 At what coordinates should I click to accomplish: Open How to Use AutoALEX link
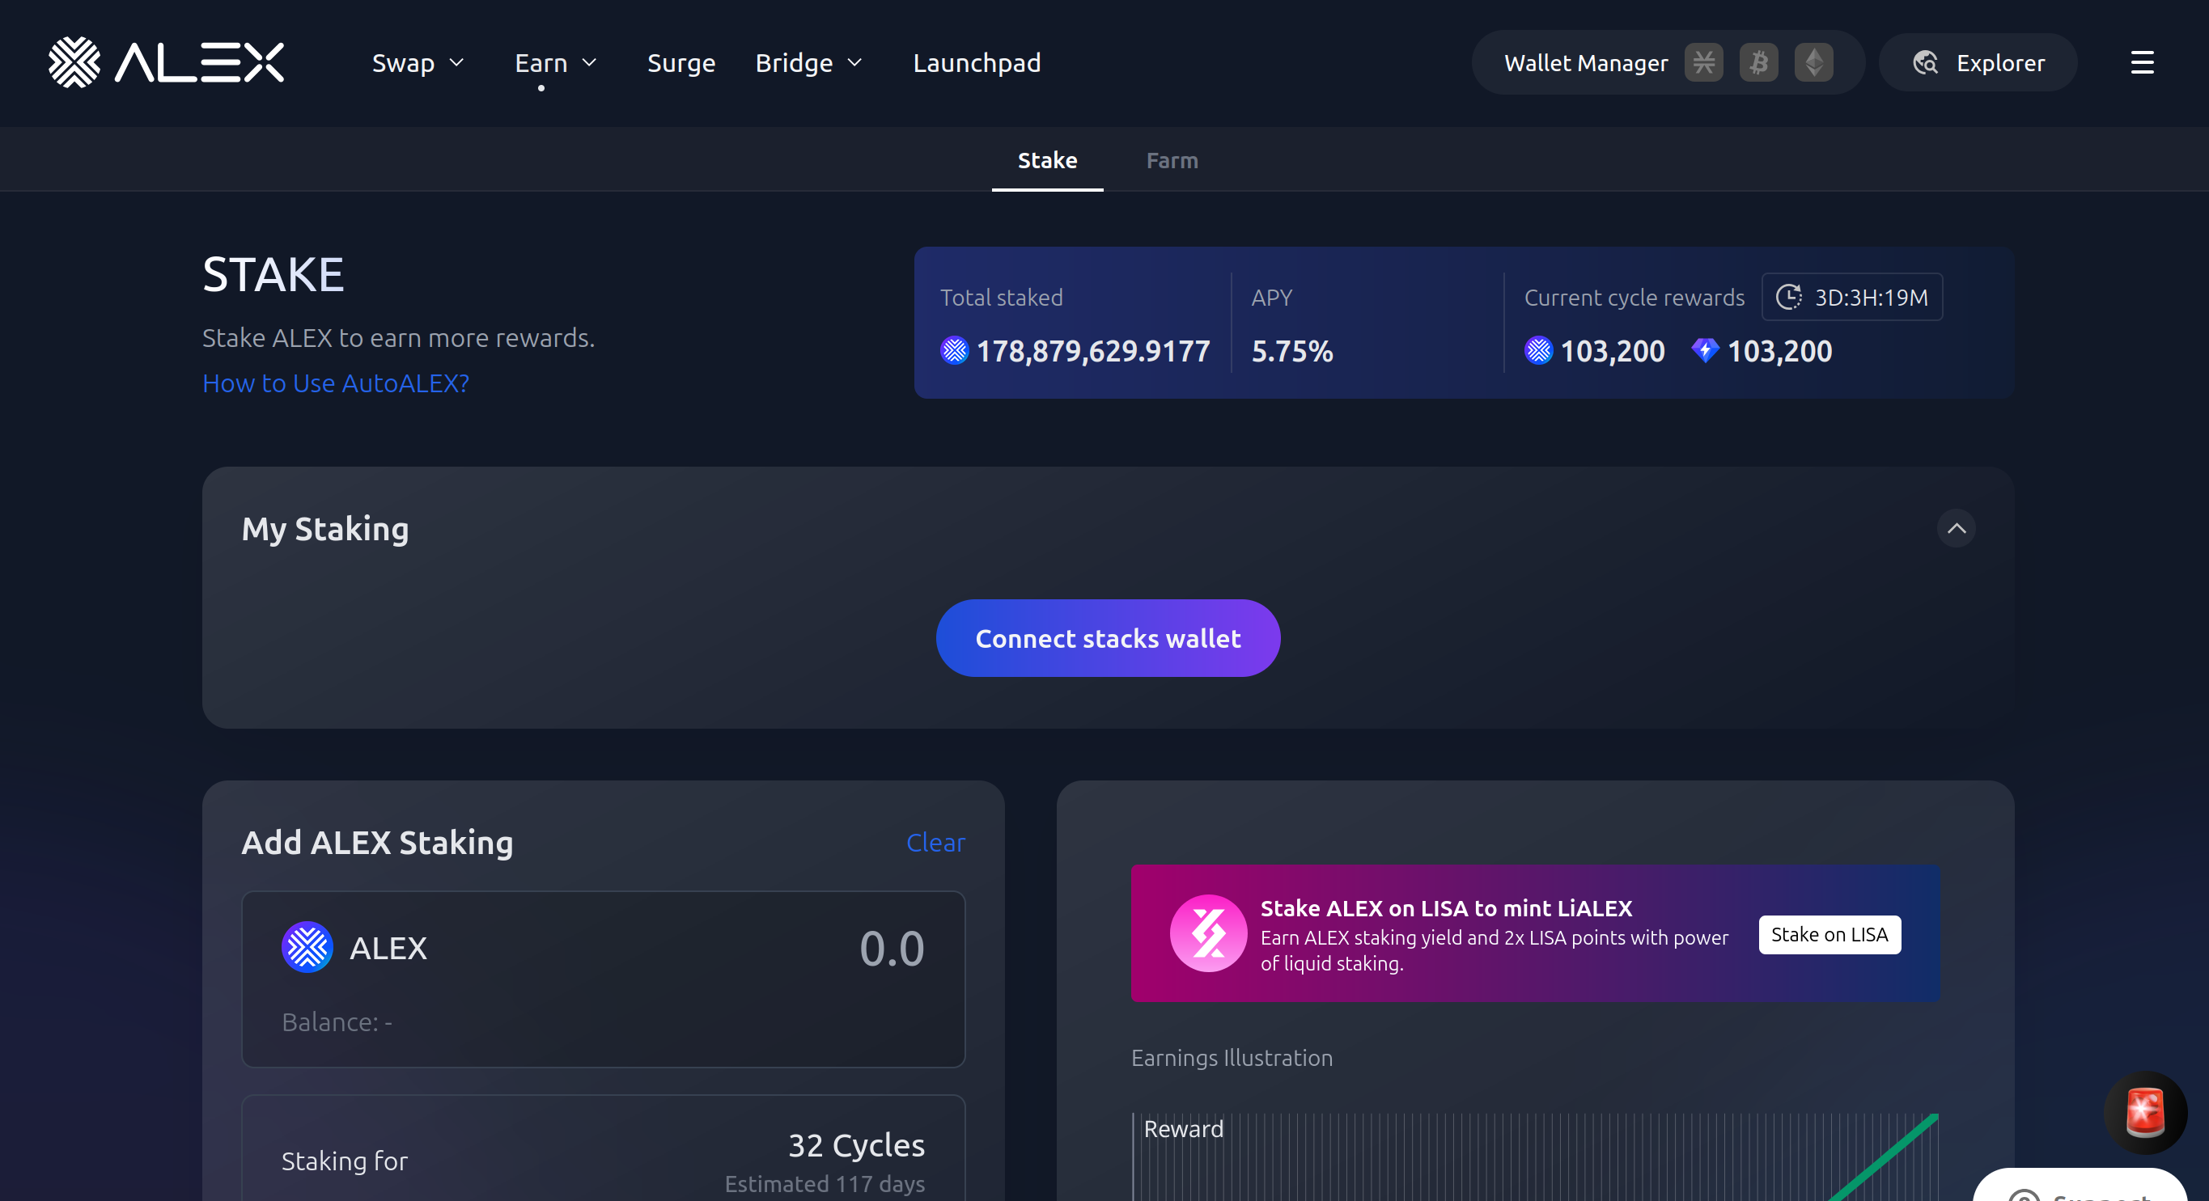(x=335, y=383)
